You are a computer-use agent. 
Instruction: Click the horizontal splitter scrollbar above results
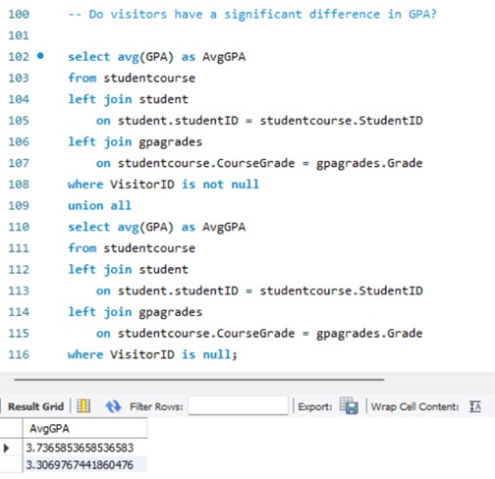coord(198,380)
